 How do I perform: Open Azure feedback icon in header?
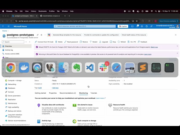151,26
